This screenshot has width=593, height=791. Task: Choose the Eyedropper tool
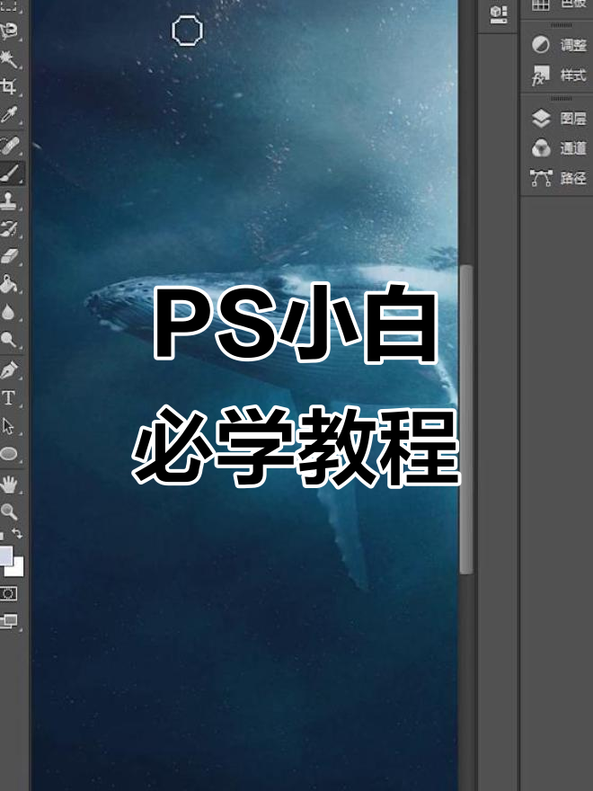(x=9, y=115)
